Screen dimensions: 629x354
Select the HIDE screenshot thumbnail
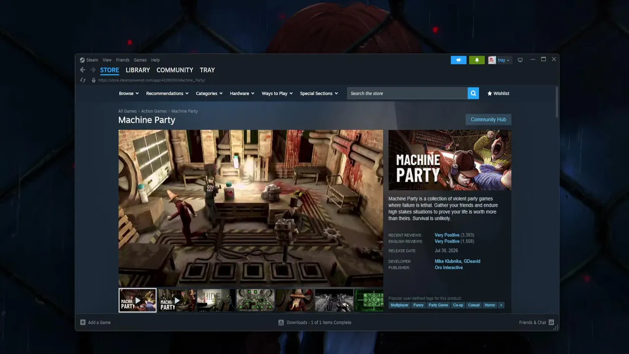[x=216, y=300]
